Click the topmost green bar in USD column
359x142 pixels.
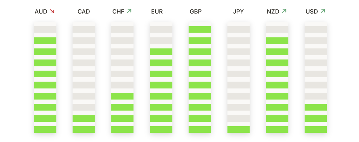click(316, 107)
